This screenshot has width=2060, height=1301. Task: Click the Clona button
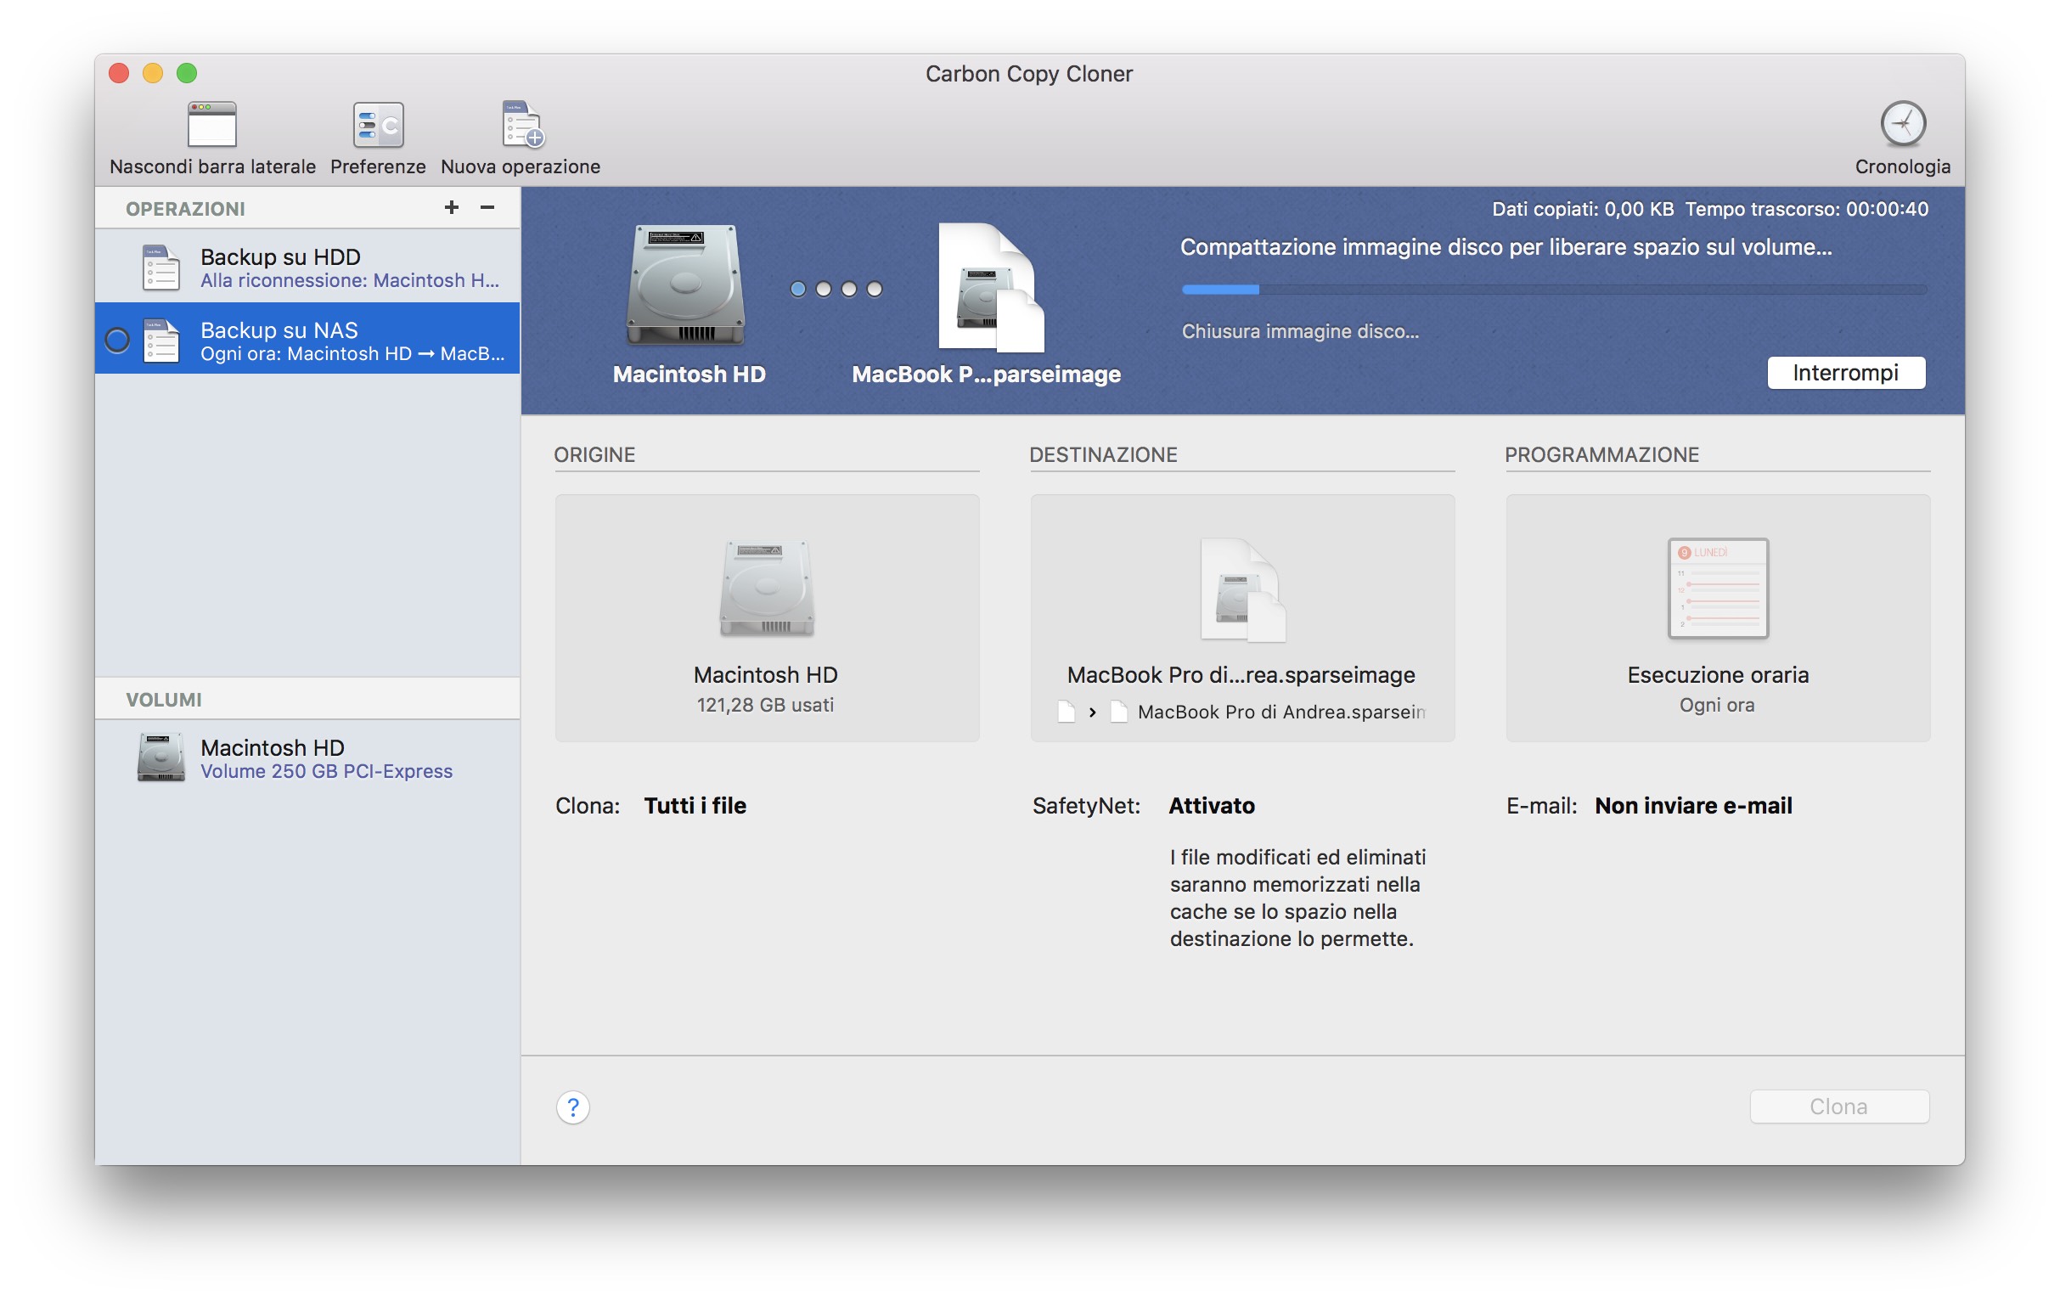[1839, 1107]
